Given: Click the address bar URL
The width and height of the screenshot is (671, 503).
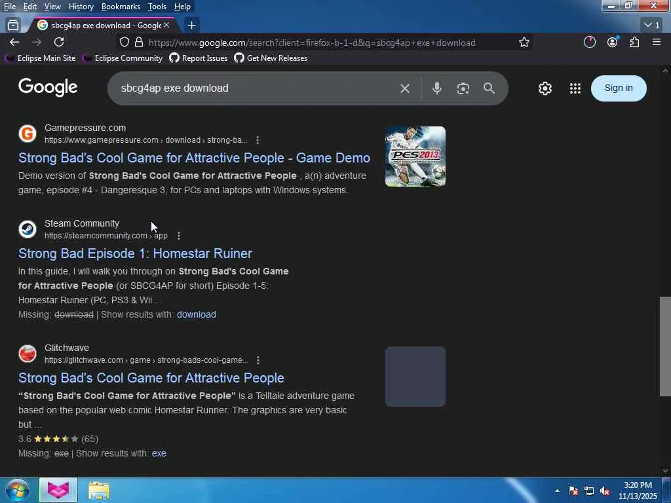Looking at the screenshot, I should pyautogui.click(x=312, y=43).
